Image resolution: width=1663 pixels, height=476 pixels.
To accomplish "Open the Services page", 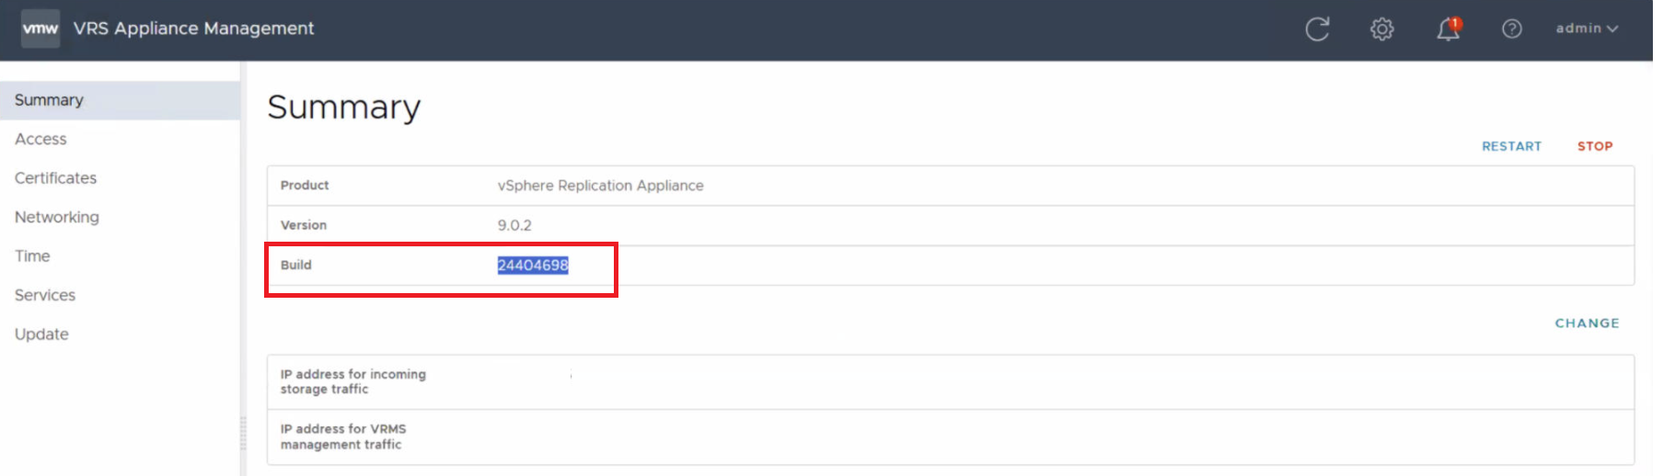I will [x=45, y=295].
